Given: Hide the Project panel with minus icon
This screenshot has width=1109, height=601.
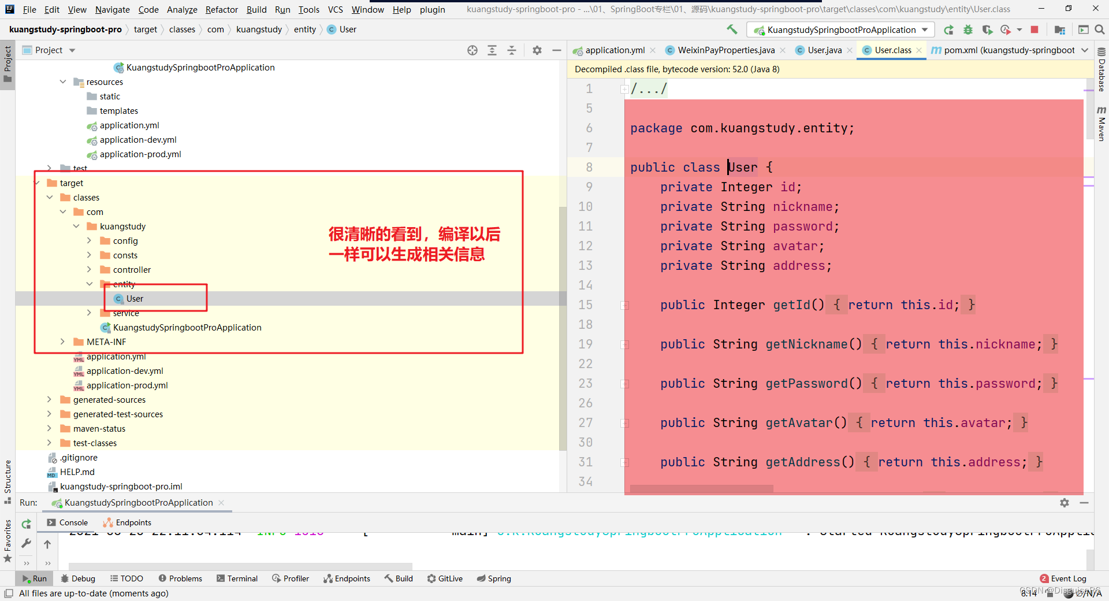Looking at the screenshot, I should pyautogui.click(x=557, y=50).
